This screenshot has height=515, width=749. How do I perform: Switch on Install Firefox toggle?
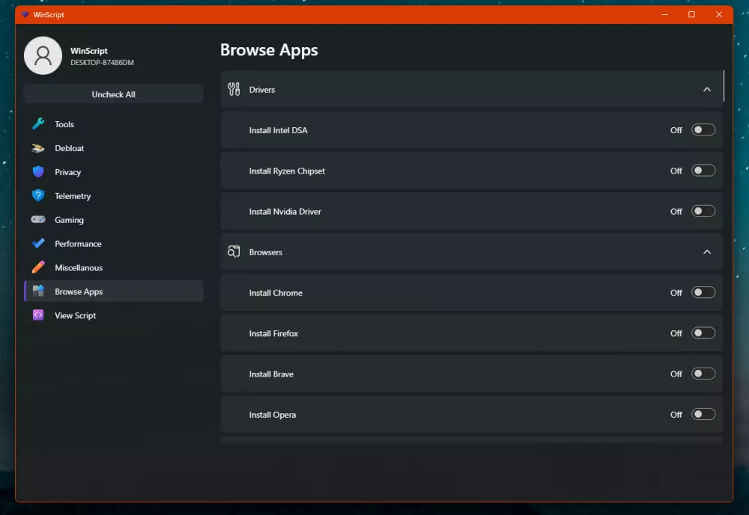[x=703, y=333]
